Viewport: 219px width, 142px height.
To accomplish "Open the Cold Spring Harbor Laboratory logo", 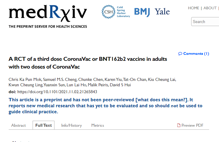I will point(116,12).
